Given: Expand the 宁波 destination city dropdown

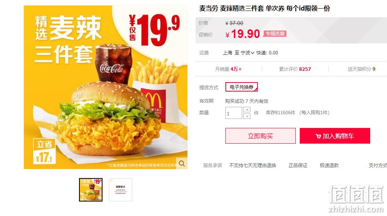Looking at the screenshot, I should [x=247, y=53].
